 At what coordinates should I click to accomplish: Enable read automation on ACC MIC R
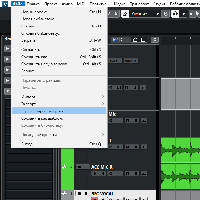[x=128, y=174]
